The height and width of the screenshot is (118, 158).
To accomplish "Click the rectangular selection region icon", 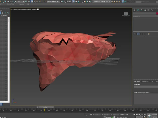I will pos(2,2).
